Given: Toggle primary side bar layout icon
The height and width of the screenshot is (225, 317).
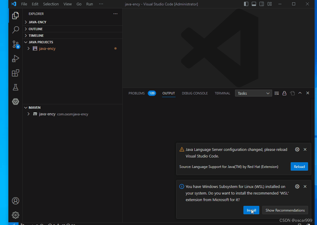Looking at the screenshot, I should coord(246,4).
